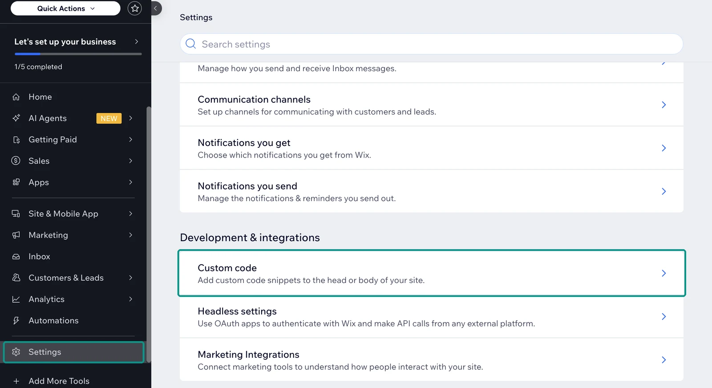This screenshot has height=388, width=712.
Task: Click the Automations lightning icon
Action: click(16, 321)
